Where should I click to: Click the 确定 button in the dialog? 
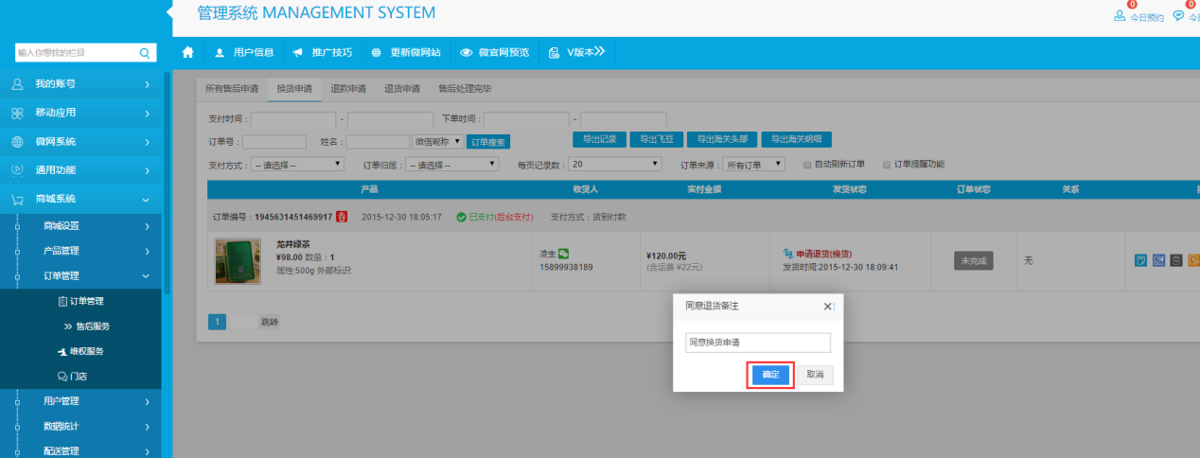(769, 375)
